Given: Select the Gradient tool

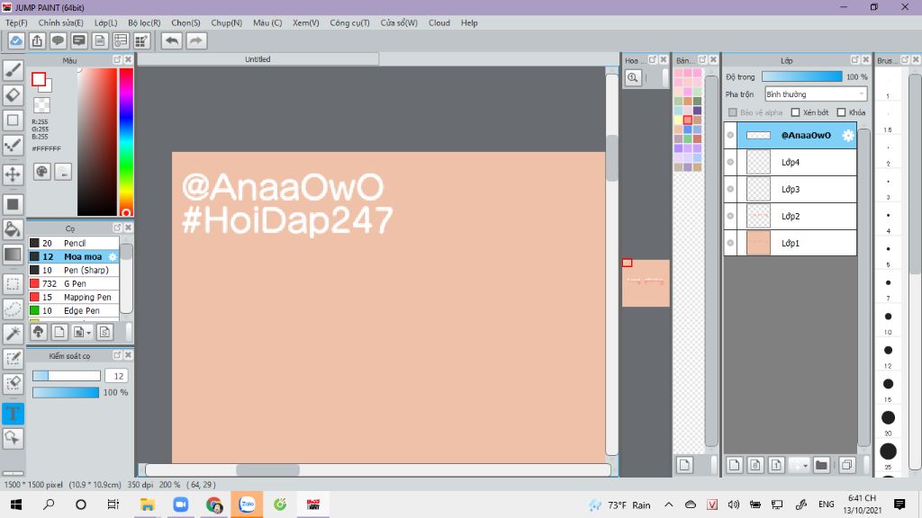Looking at the screenshot, I should click(x=13, y=255).
